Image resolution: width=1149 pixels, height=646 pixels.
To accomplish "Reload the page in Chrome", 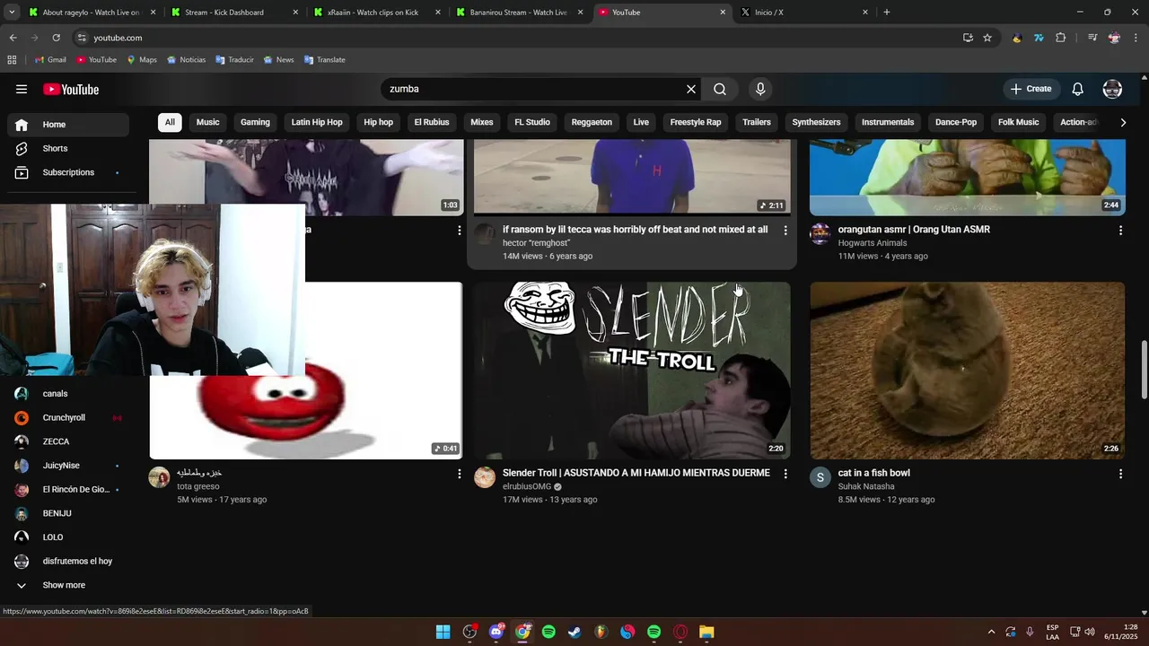I will (56, 38).
